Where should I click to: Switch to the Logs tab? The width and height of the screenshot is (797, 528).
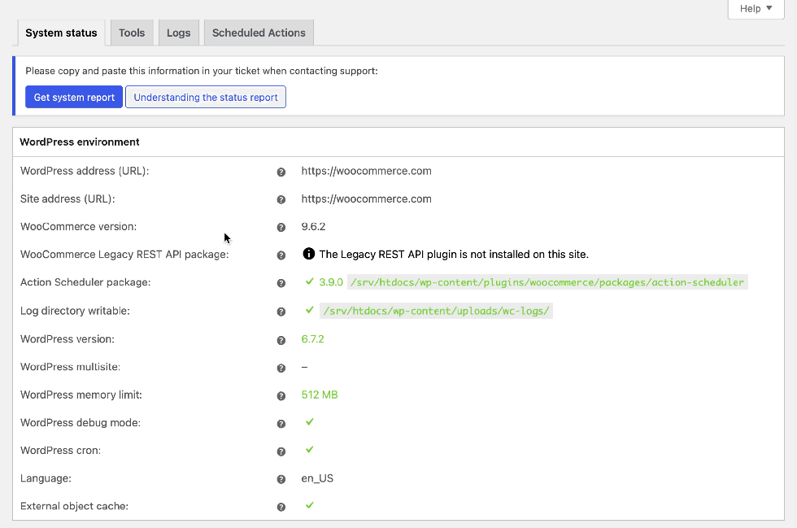[x=178, y=33]
